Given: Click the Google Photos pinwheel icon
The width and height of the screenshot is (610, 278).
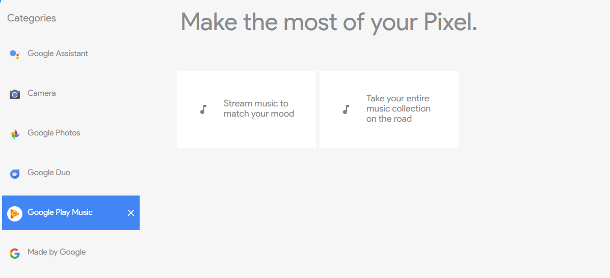Looking at the screenshot, I should click(14, 134).
